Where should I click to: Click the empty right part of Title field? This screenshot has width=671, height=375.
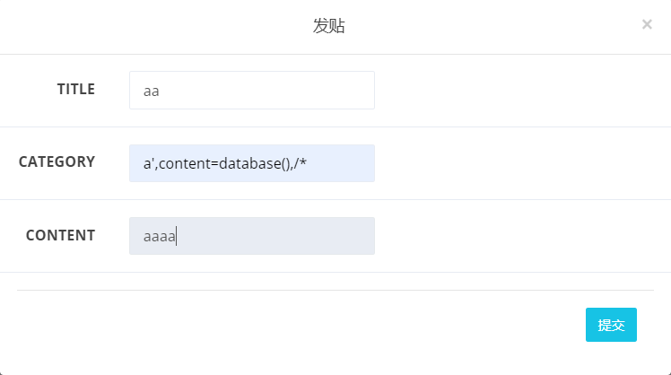point(305,91)
